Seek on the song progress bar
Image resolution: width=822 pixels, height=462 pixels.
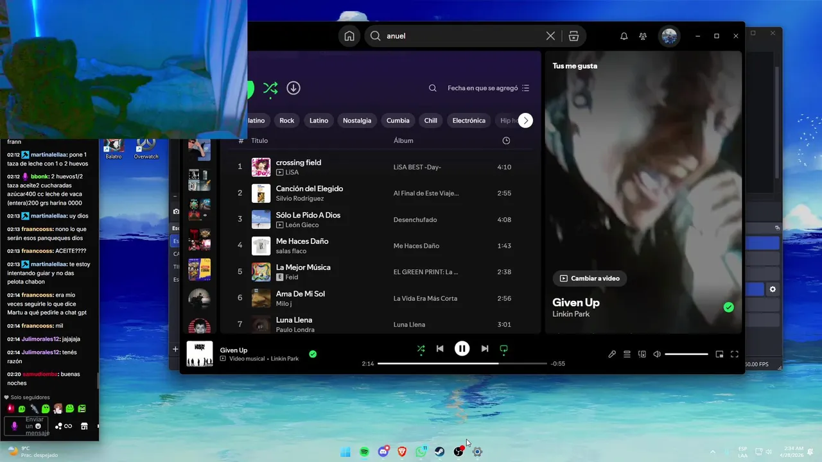[x=462, y=364]
